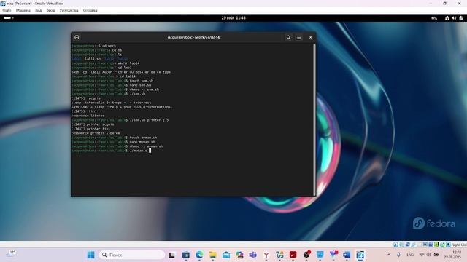Open the Файл menu in VirtualBox
The height and width of the screenshot is (262, 467).
click(7, 10)
